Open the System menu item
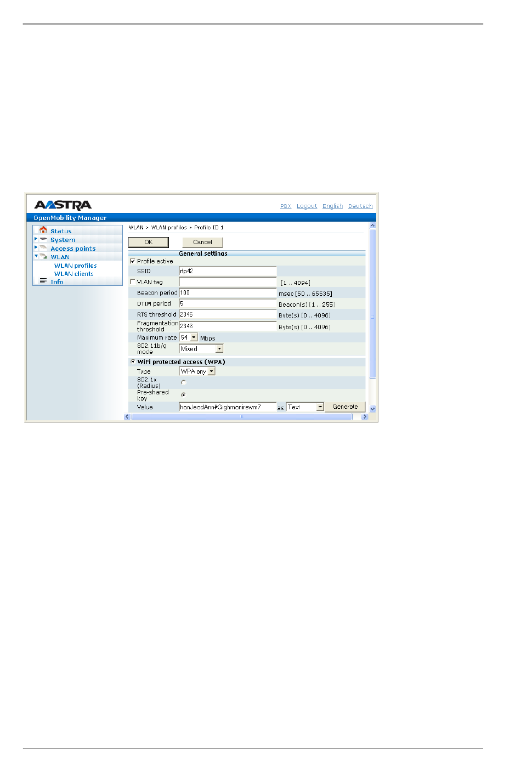This screenshot has height=761, width=521. [x=63, y=240]
